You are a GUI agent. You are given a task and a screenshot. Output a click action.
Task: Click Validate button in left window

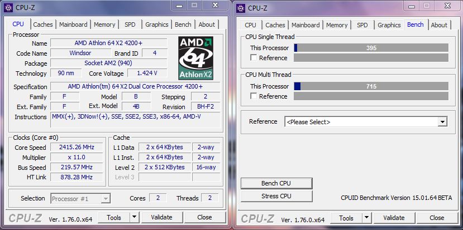[x=161, y=217]
